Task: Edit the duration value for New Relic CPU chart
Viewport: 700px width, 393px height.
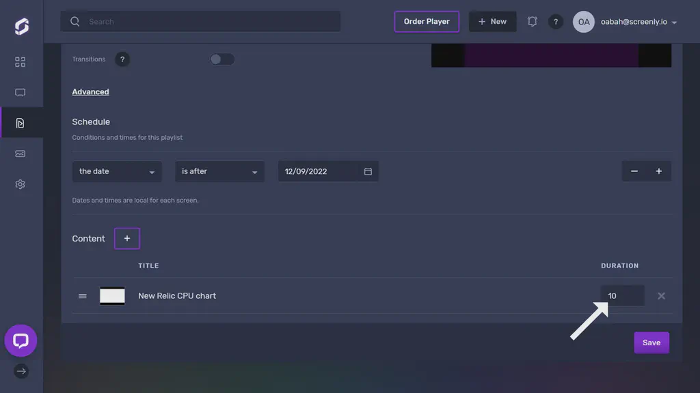Action: tap(621, 295)
